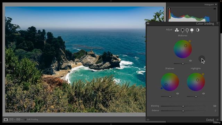Click the Midtones hue handle on wheel edge

[x=190, y=41]
